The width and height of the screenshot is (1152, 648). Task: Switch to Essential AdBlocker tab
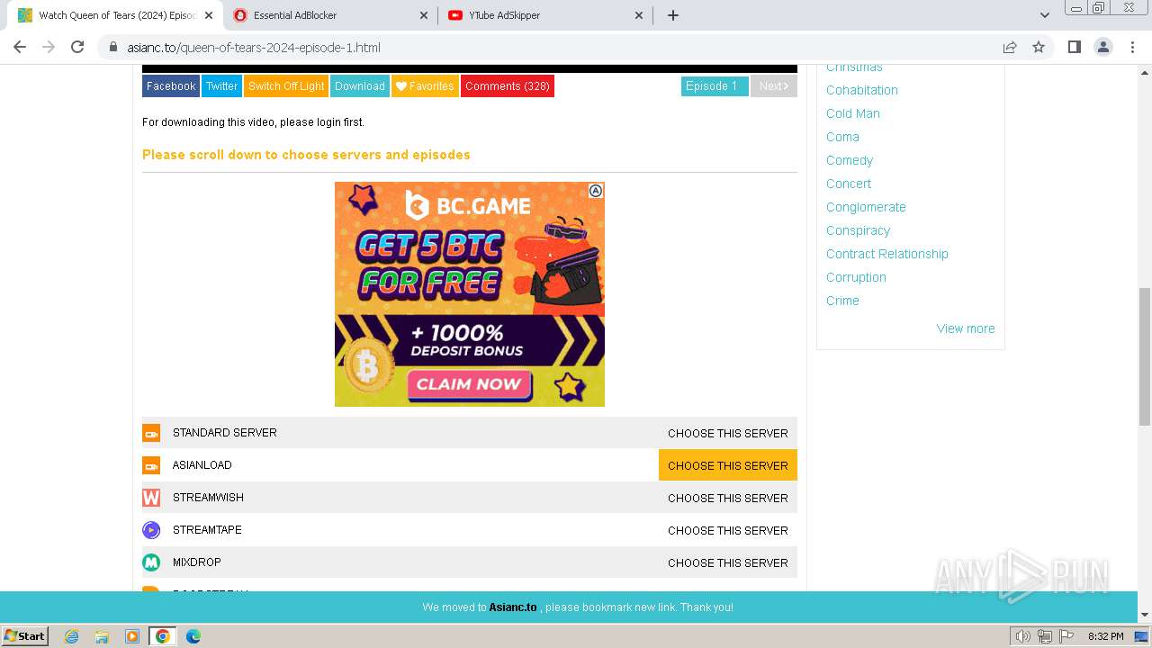click(x=330, y=15)
